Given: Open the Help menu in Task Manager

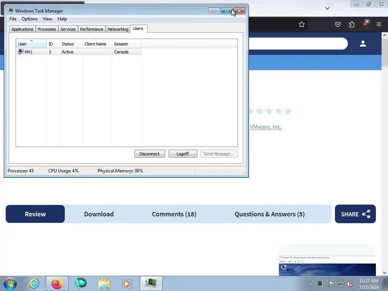Looking at the screenshot, I should point(62,19).
